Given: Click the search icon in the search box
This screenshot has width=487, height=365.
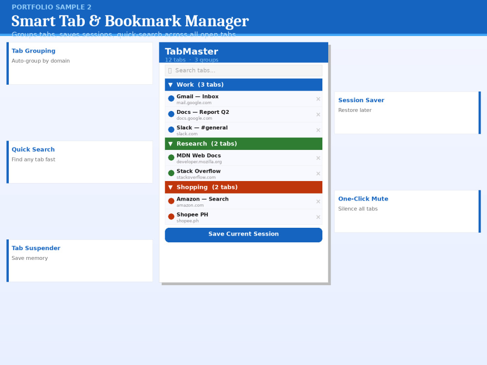Looking at the screenshot, I should pyautogui.click(x=170, y=71).
